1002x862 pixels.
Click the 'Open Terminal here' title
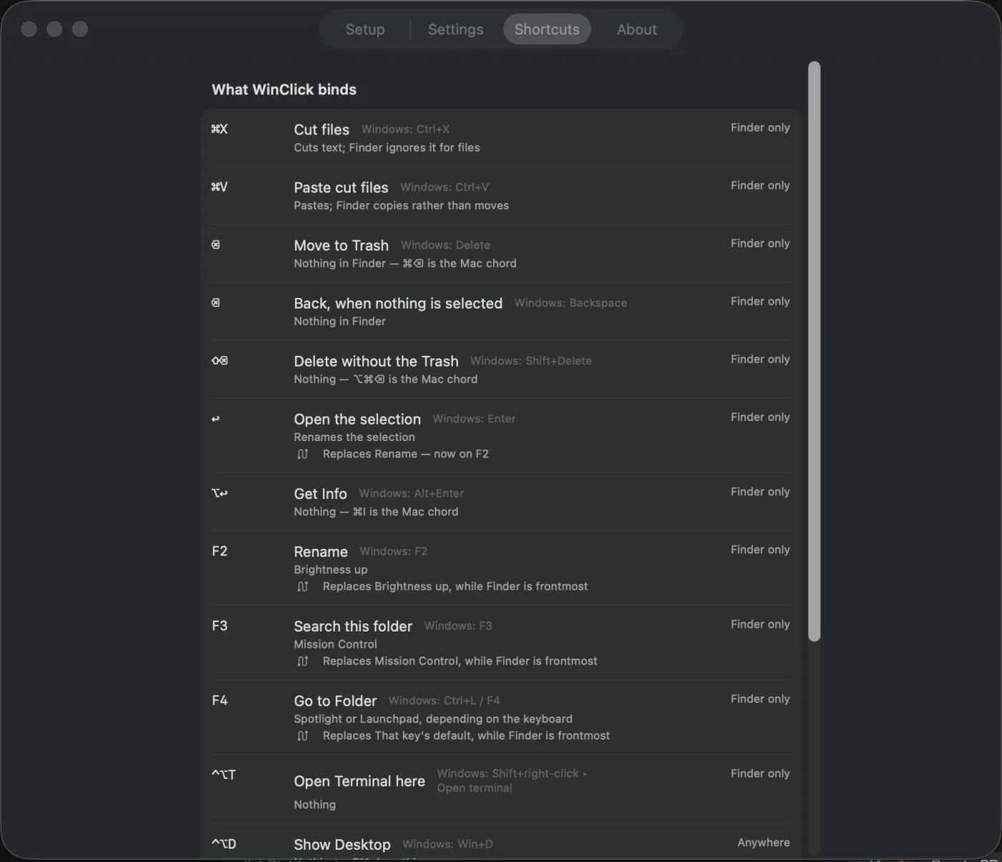click(359, 781)
